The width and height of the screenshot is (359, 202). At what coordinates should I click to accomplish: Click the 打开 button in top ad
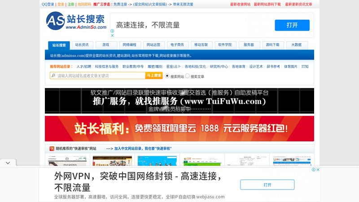292,25
